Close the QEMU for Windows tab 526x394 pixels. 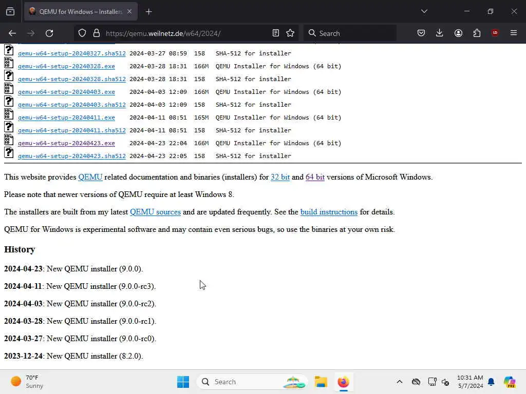click(x=129, y=12)
